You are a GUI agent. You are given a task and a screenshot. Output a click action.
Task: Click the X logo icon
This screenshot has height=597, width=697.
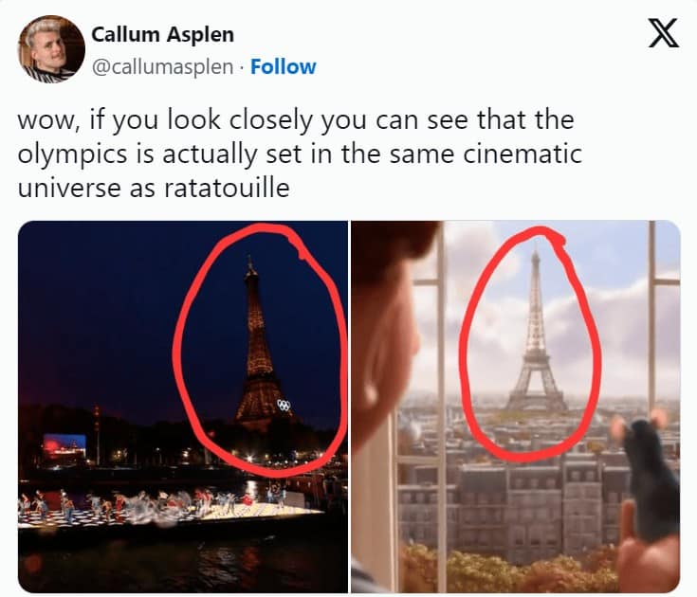point(663,33)
